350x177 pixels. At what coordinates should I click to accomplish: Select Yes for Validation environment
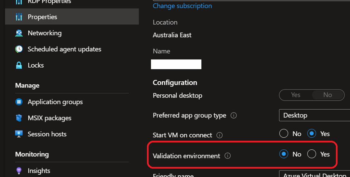[312, 154]
